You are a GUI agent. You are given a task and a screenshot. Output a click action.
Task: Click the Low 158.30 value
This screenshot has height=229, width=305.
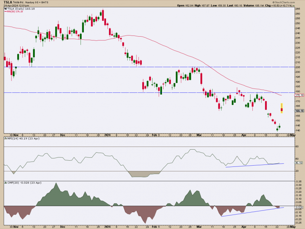coord(218,6)
